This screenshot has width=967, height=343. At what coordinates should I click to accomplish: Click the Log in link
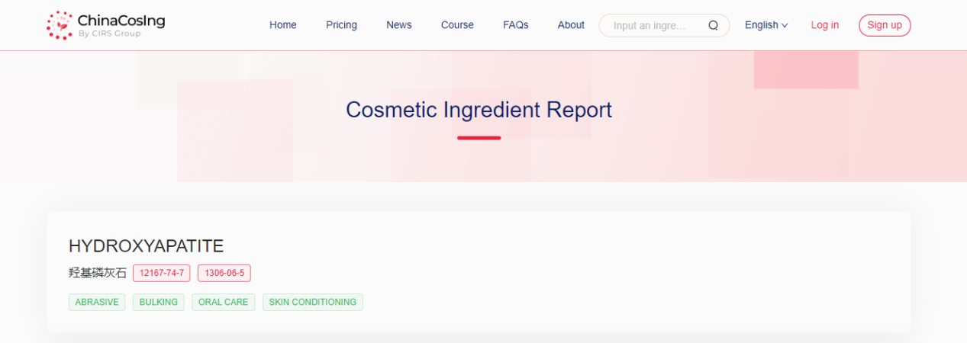point(824,25)
